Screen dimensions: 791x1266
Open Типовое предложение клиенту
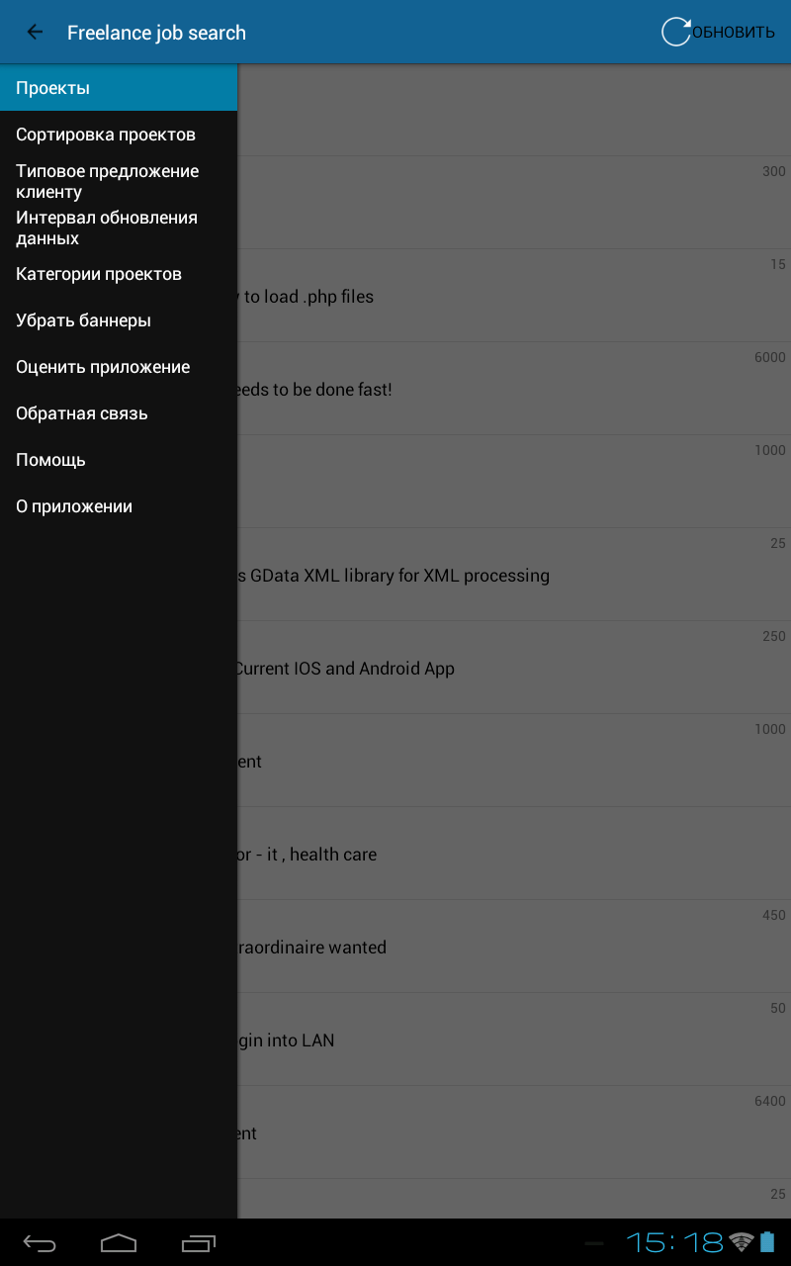119,181
